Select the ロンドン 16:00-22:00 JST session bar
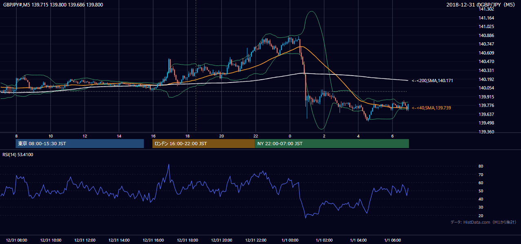This screenshot has width=521, height=244. 203,144
